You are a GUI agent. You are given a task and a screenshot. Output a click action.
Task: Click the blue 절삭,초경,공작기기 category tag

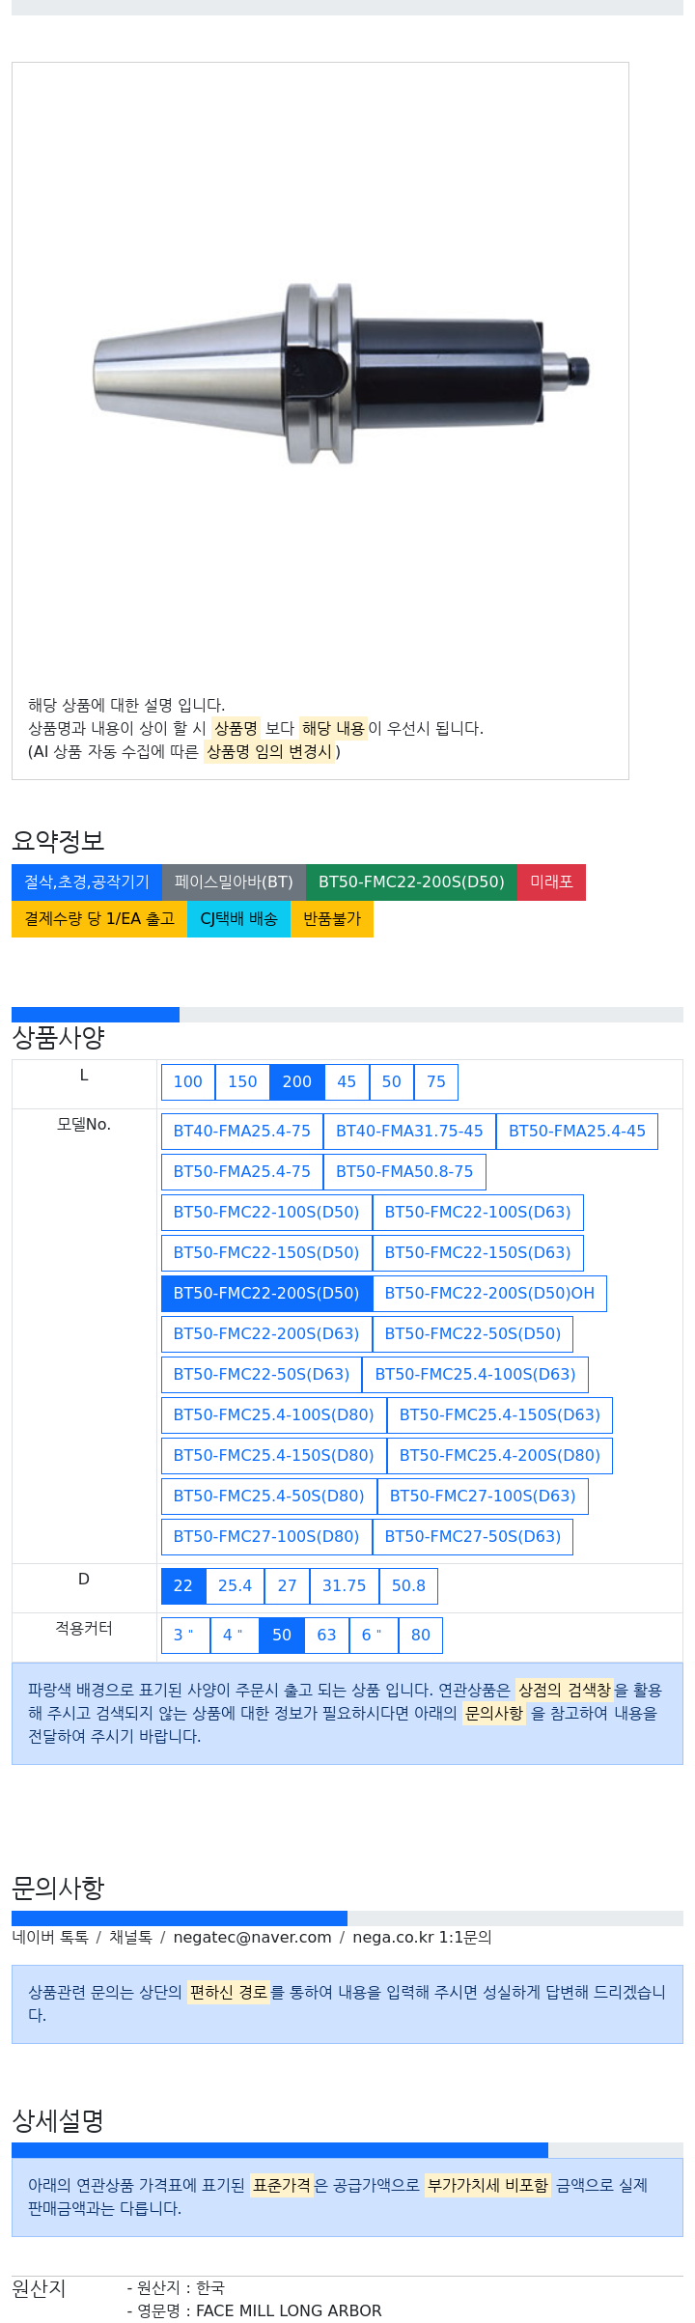click(87, 882)
